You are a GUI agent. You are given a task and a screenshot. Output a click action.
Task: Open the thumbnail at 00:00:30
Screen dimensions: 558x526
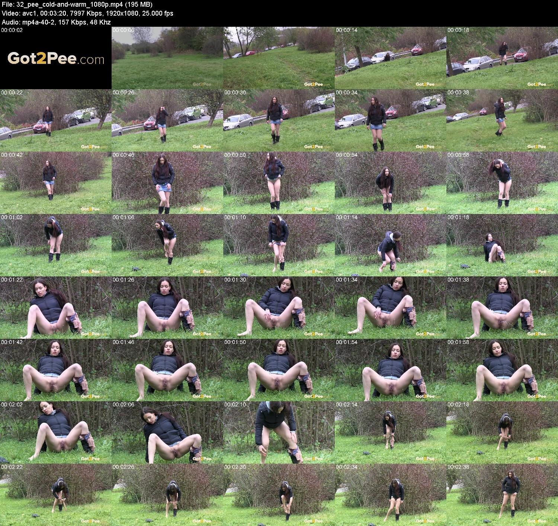[279, 120]
